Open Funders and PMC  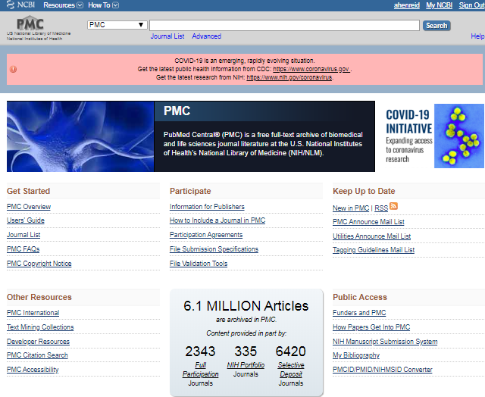pos(359,313)
